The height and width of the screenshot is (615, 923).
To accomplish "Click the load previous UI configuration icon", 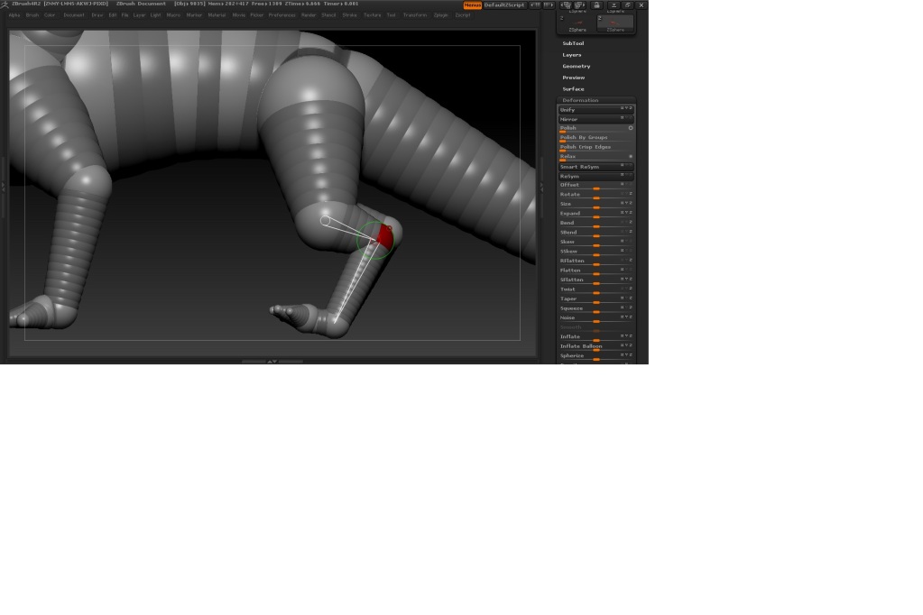I will point(566,5).
